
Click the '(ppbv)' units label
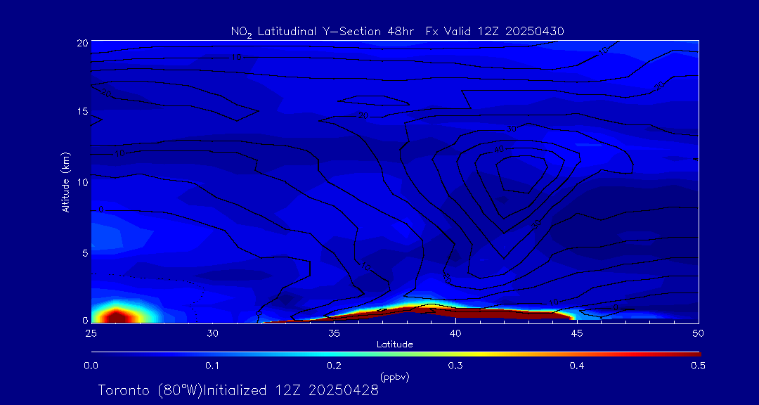coord(395,377)
